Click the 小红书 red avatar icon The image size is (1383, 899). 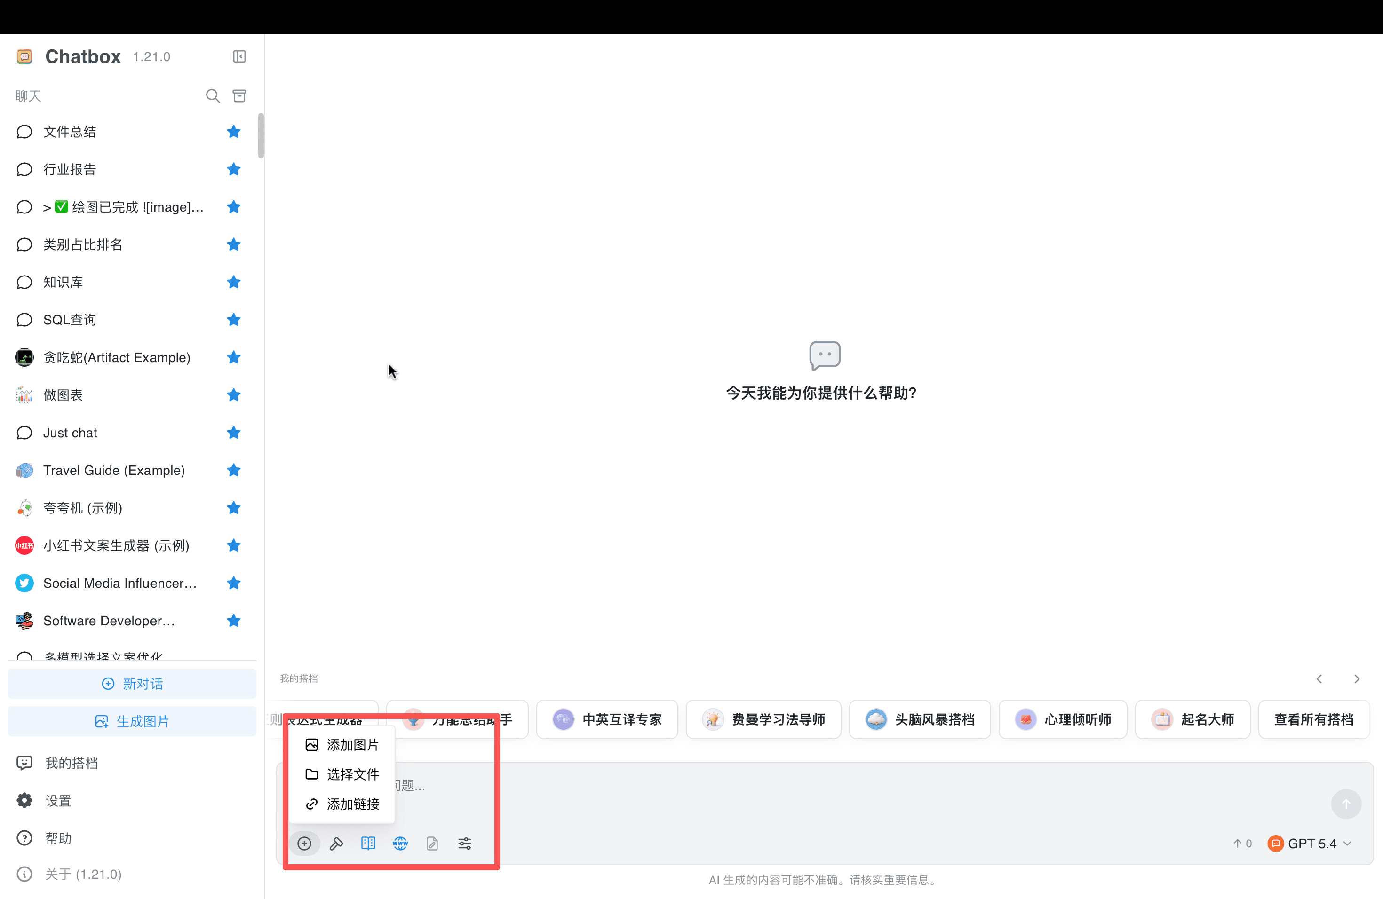24,545
